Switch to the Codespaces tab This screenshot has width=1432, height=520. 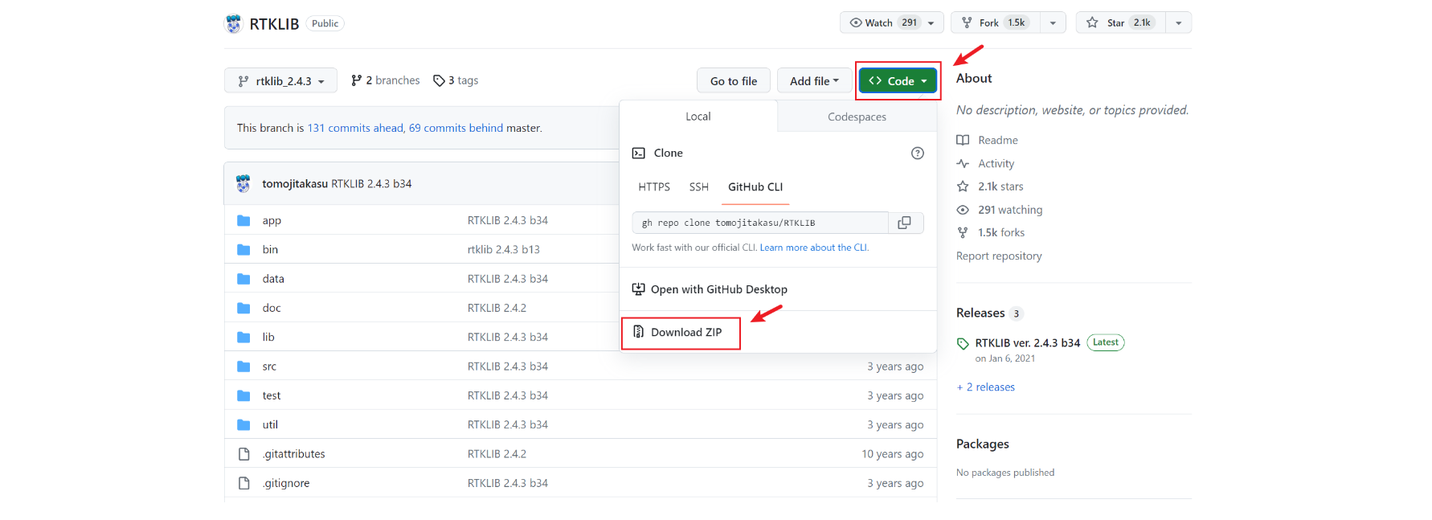coord(857,117)
